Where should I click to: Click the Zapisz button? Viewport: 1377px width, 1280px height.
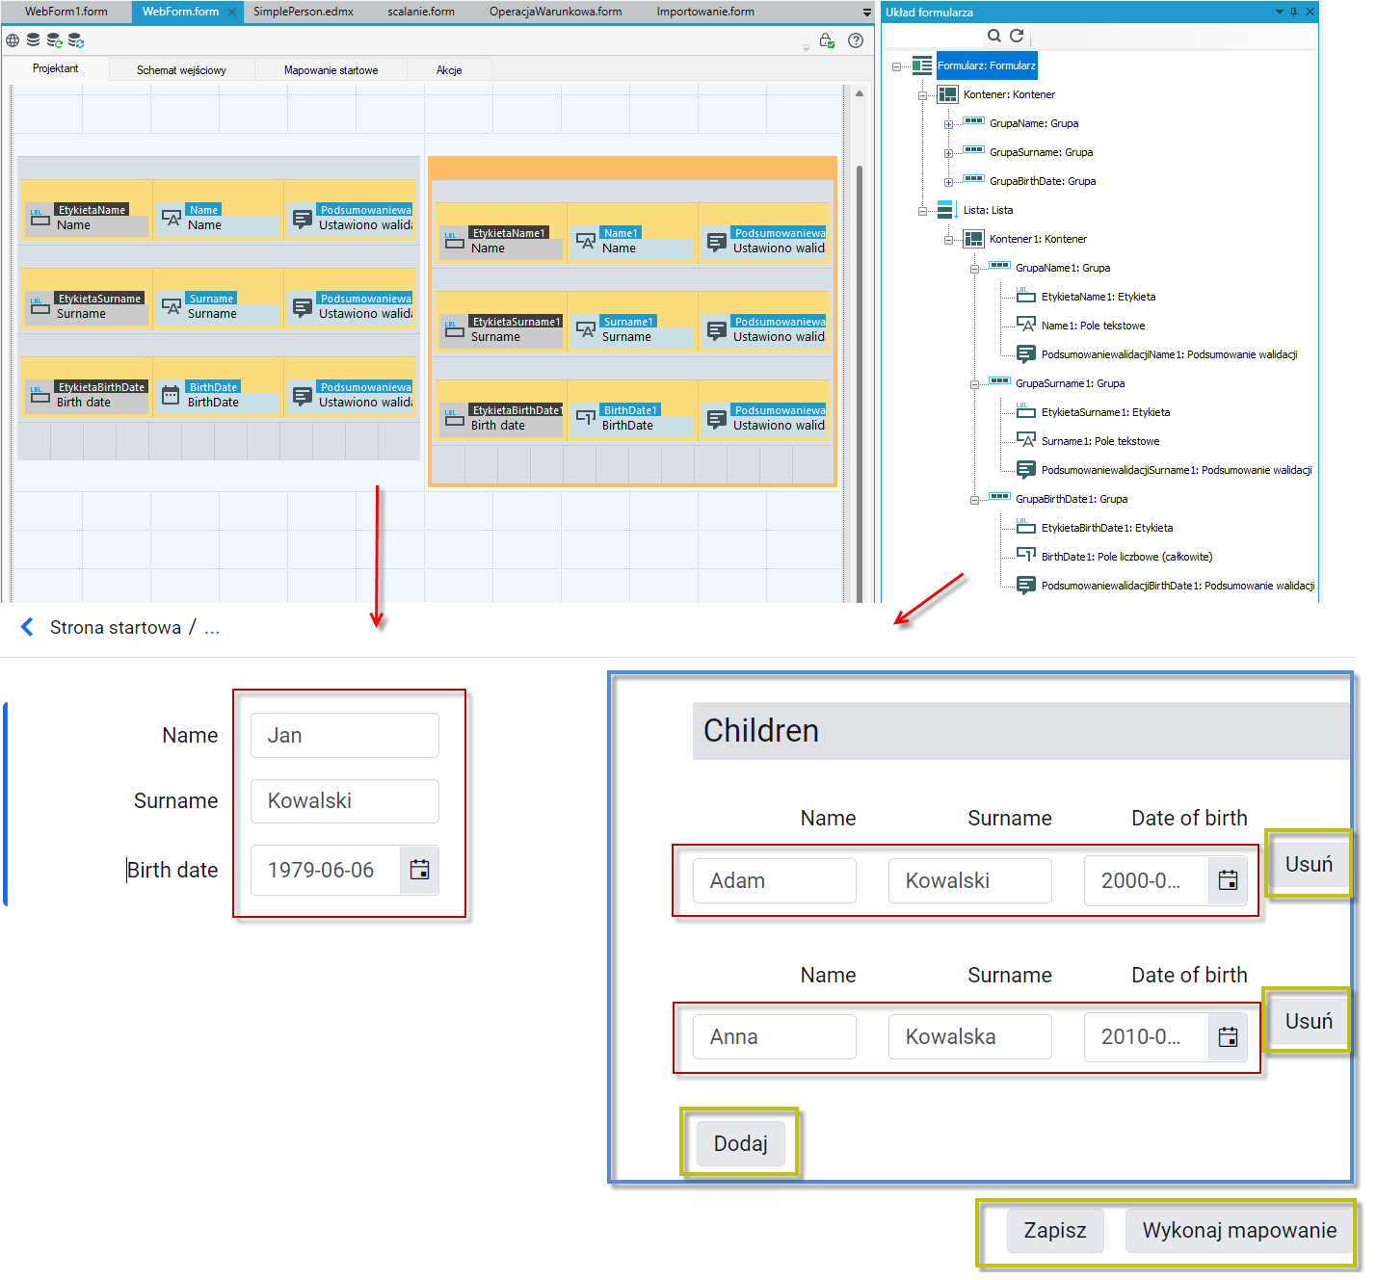[1055, 1230]
